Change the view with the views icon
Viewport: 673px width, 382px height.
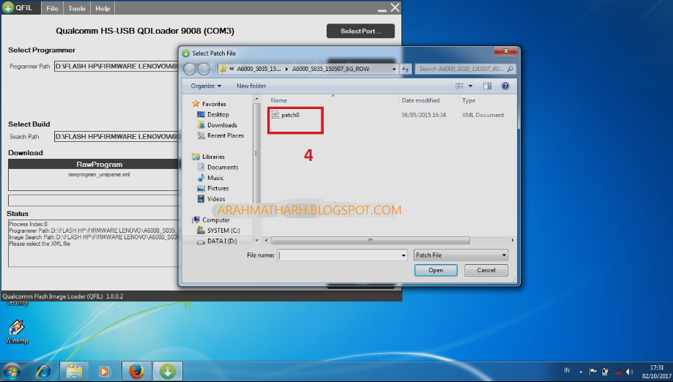pyautogui.click(x=459, y=86)
